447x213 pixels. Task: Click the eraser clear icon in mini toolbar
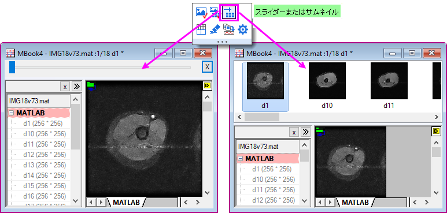(x=215, y=29)
